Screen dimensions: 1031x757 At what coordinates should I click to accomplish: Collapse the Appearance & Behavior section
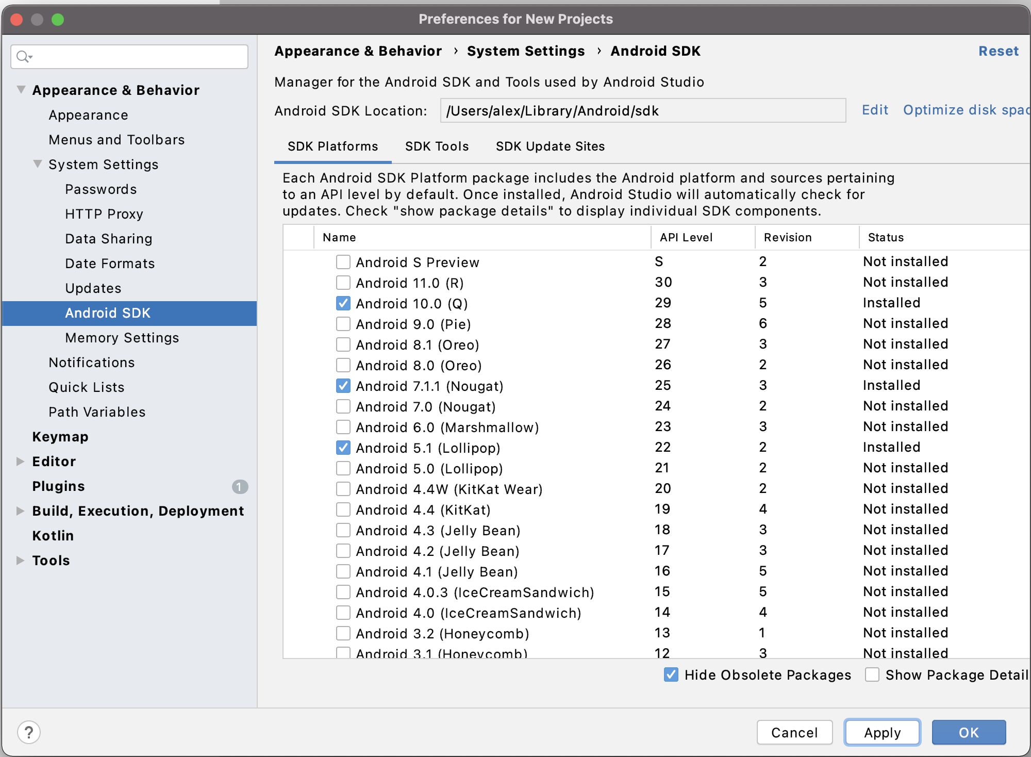tap(21, 90)
